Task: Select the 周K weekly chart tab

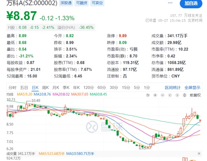Action: (46, 88)
